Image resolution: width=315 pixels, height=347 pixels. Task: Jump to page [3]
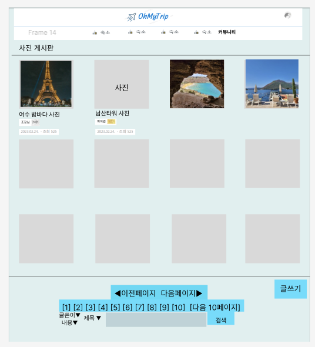pos(91,307)
